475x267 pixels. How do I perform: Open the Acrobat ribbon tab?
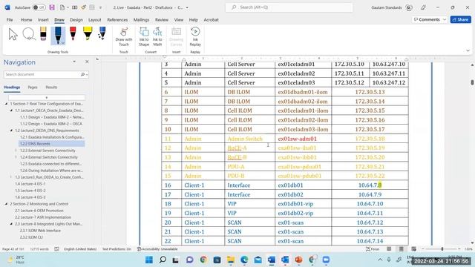211,20
